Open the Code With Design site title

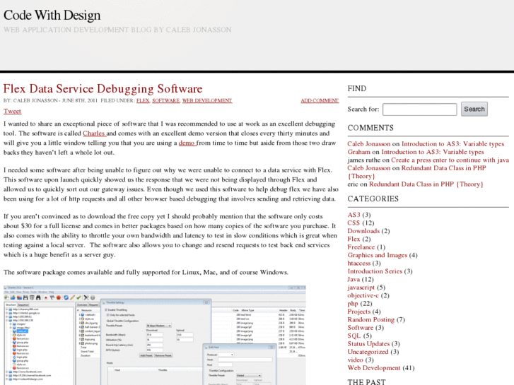[52, 15]
